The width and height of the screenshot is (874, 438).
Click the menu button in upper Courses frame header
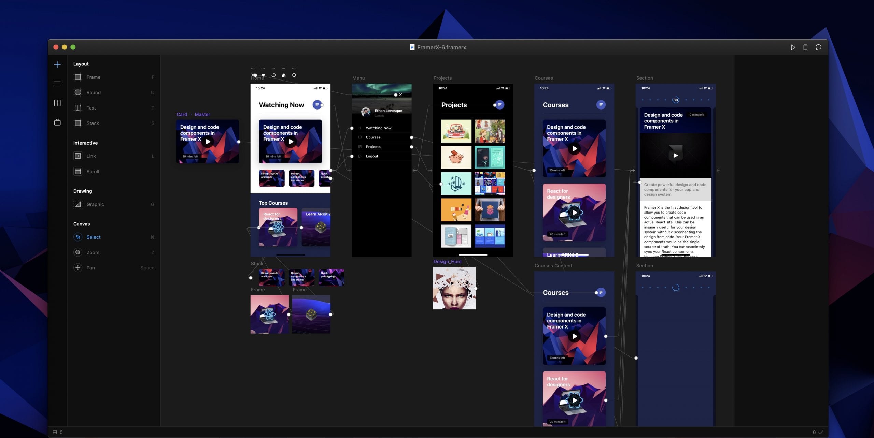pos(601,105)
